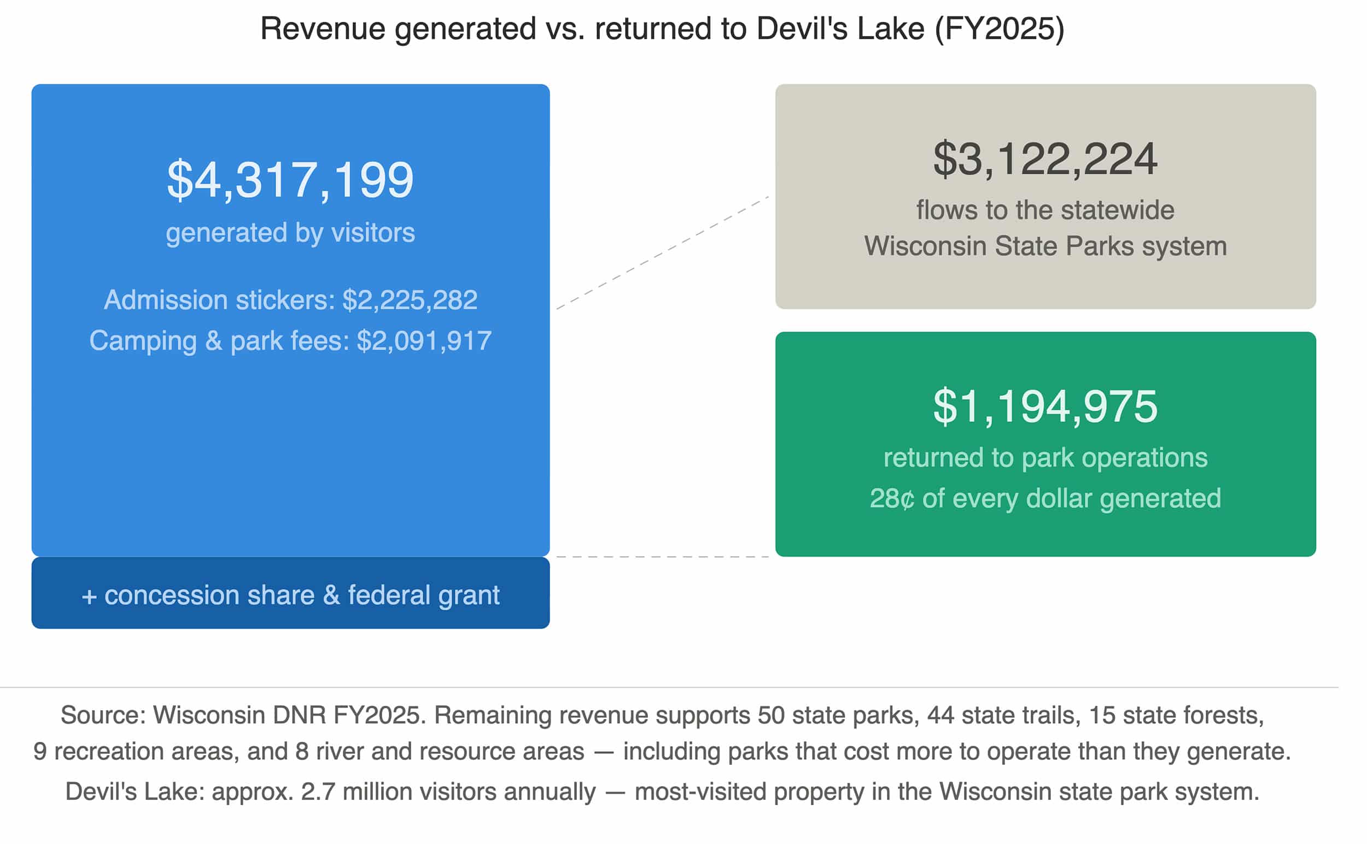The image size is (1367, 844).
Task: Click the upper dashed connector line
Action: pyautogui.click(x=665, y=251)
